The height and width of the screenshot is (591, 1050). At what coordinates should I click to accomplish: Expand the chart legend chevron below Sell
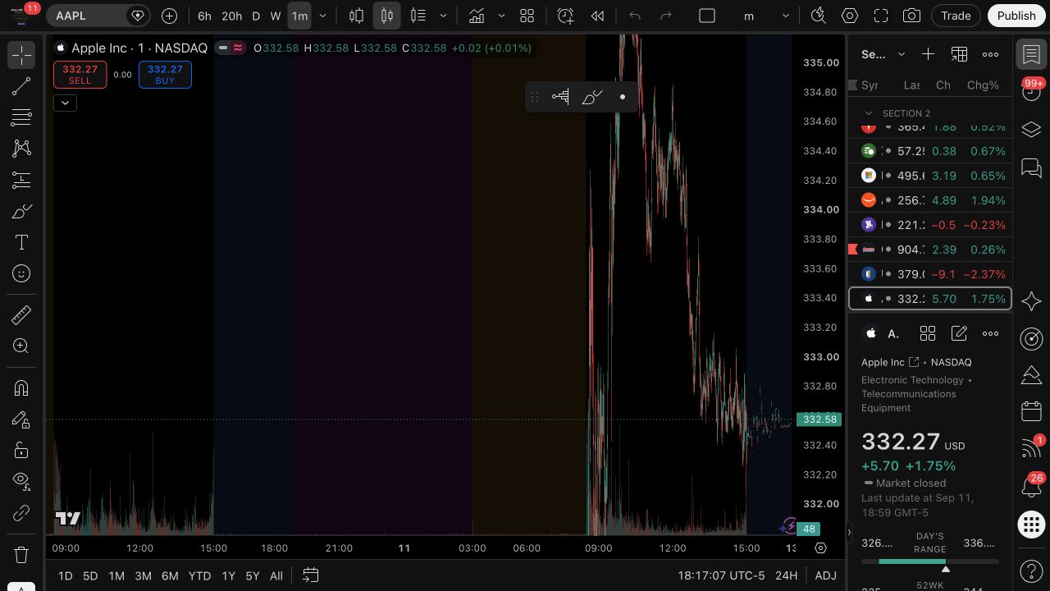(65, 103)
